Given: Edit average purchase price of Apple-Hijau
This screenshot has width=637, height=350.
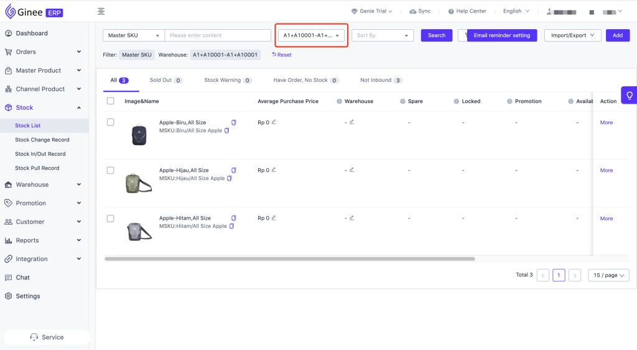Looking at the screenshot, I should coord(274,170).
